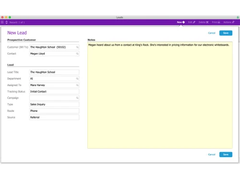Image resolution: width=240 pixels, height=180 pixels.
Task: Click the Customer (Bill To) search icon
Action: coord(77,47)
